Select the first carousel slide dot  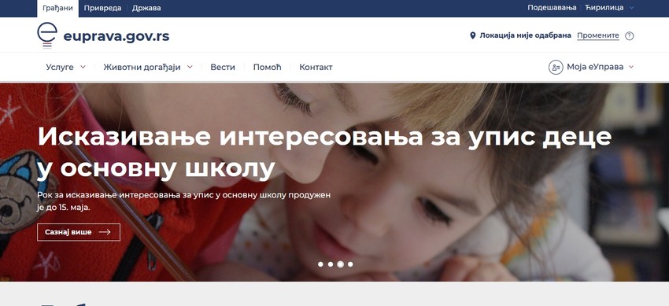(x=320, y=264)
